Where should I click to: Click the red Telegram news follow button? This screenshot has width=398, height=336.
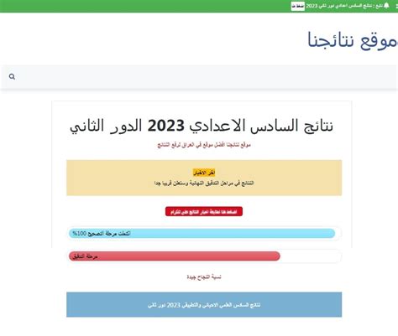pyautogui.click(x=204, y=211)
